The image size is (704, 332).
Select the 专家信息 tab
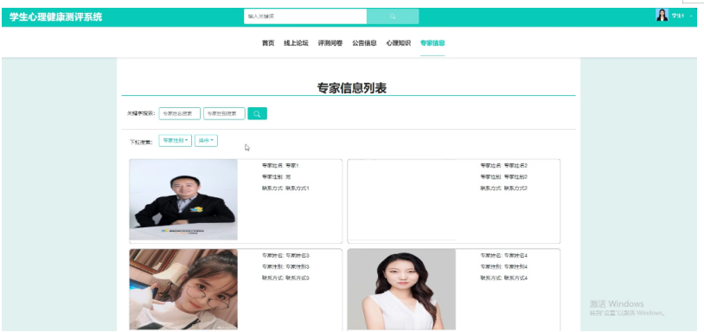pyautogui.click(x=432, y=43)
